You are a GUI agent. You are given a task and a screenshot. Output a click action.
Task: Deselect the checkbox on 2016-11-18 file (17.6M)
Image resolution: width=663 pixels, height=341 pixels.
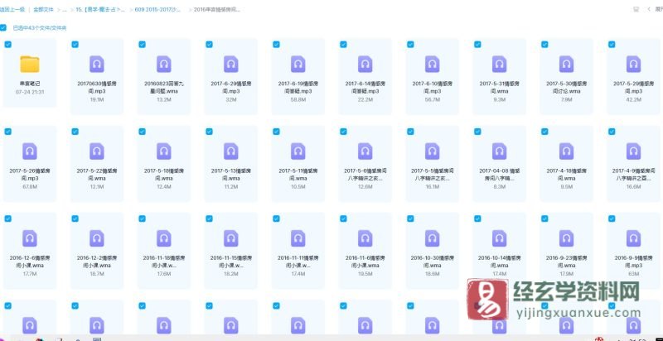[142, 219]
